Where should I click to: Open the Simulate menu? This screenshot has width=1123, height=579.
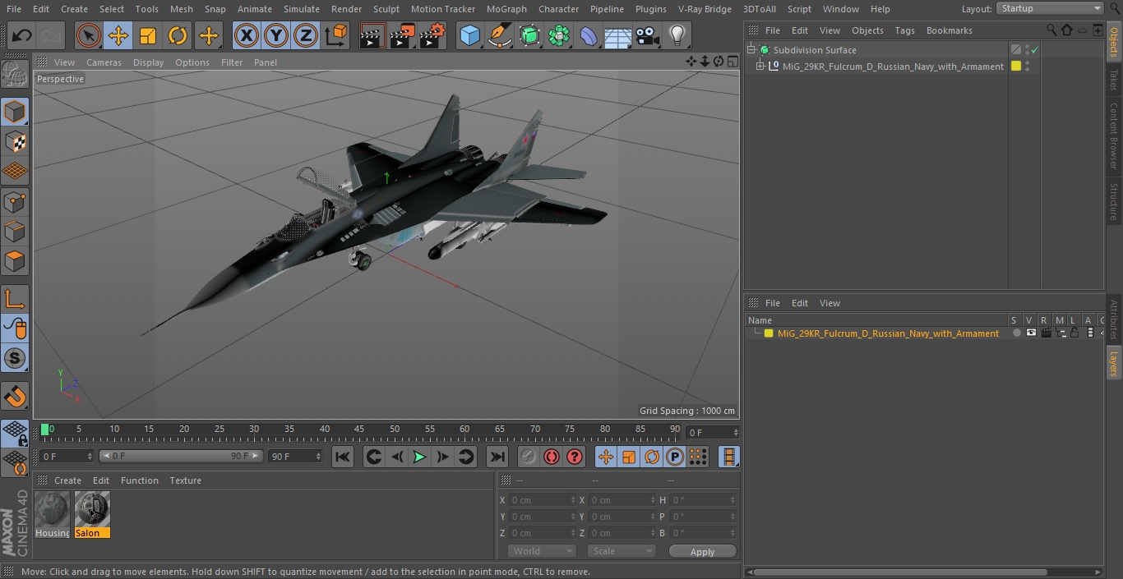click(302, 9)
